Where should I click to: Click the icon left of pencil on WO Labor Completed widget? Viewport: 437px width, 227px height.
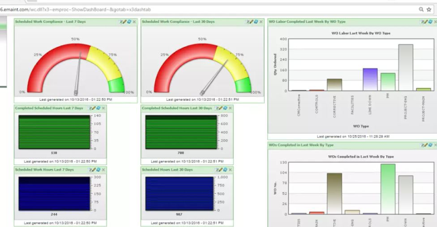tap(422, 22)
